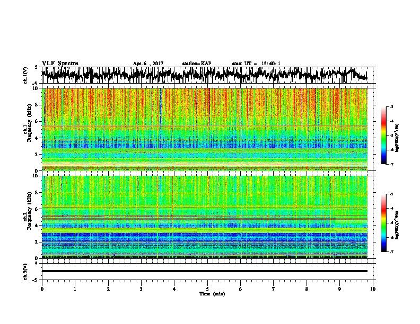This screenshot has width=420, height=324.
Task: Click the log(PSD) label beside ch.2 colorbar
Action: [397, 225]
